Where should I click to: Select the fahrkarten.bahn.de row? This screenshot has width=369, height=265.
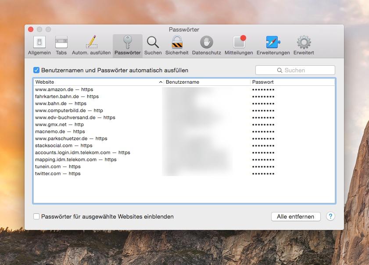pos(184,96)
